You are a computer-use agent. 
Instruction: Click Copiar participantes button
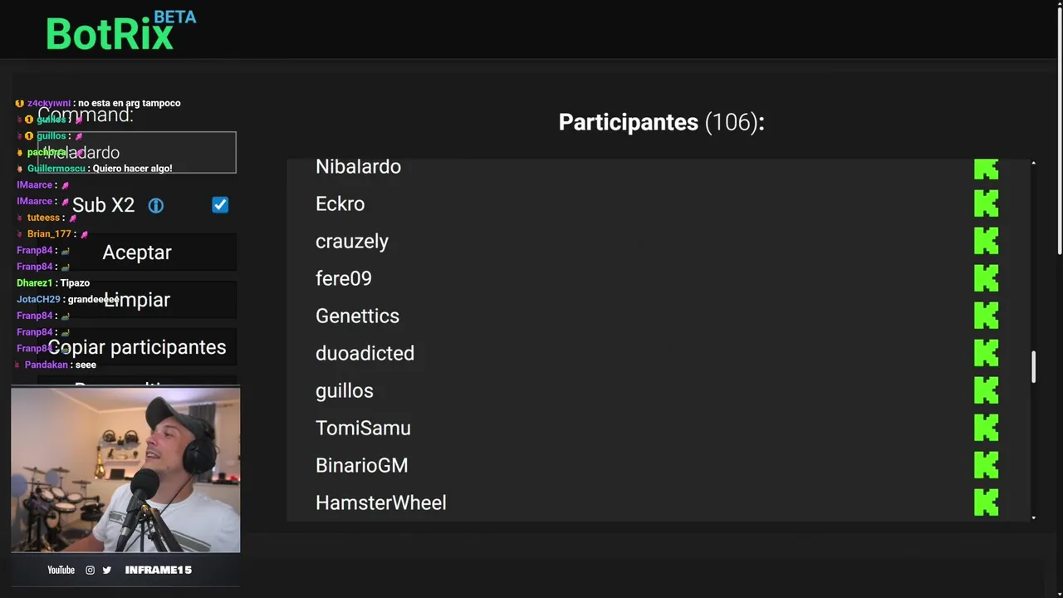(x=137, y=347)
